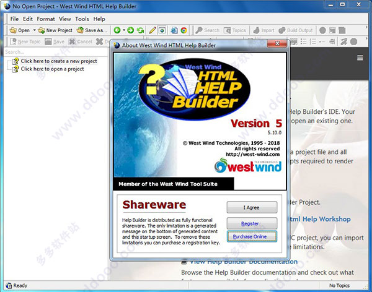The width and height of the screenshot is (372, 292).
Task: Click the Search field in topic panel
Action: 56,52
